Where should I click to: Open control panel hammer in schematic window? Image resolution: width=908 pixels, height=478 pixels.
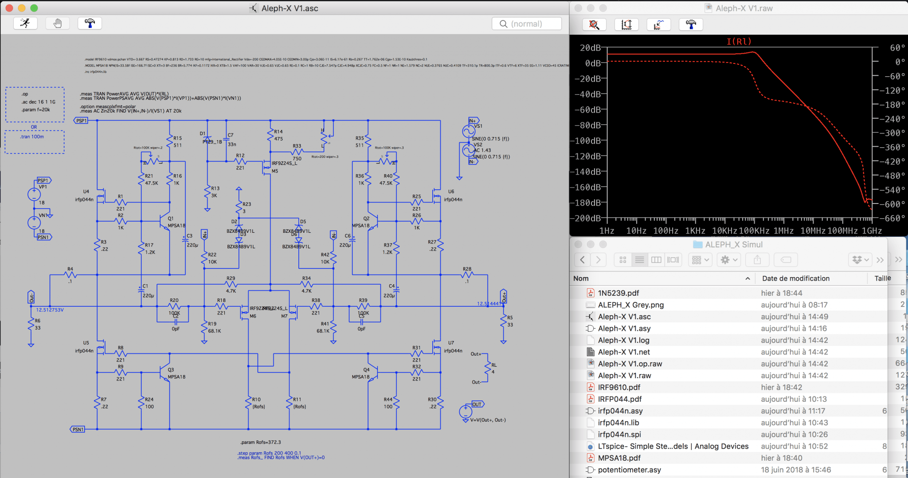pos(90,24)
